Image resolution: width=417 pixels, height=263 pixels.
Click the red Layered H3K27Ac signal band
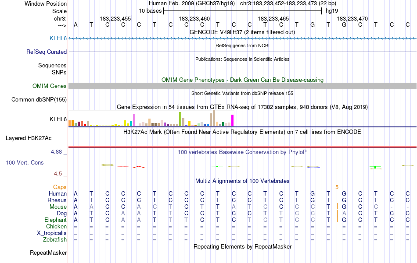(242, 147)
